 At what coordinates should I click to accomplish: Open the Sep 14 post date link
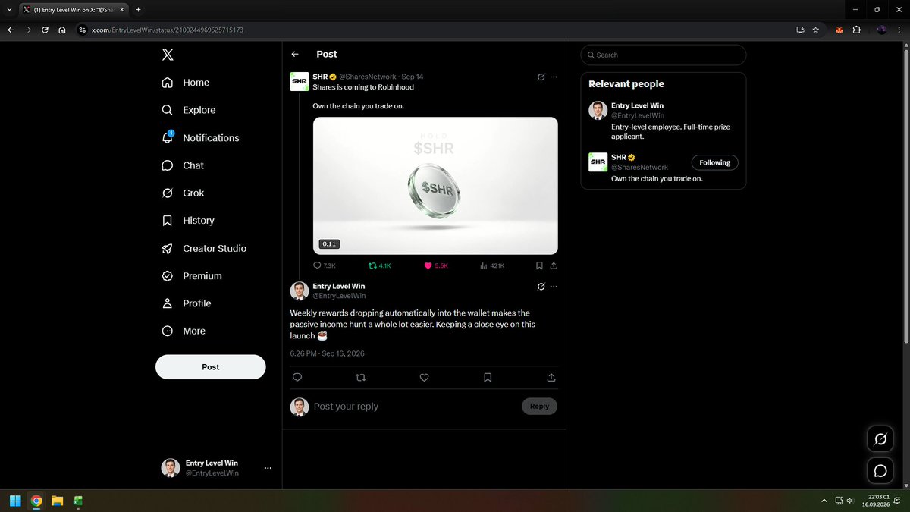pos(413,77)
